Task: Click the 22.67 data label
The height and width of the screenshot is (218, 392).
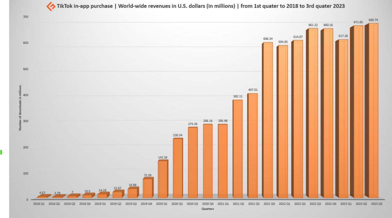Action: pos(117,188)
